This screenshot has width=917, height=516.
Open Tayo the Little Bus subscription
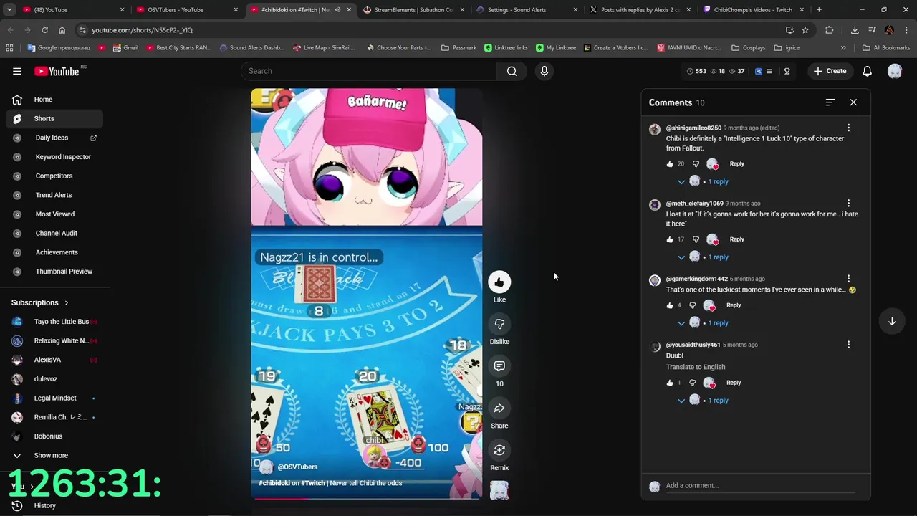pos(54,322)
